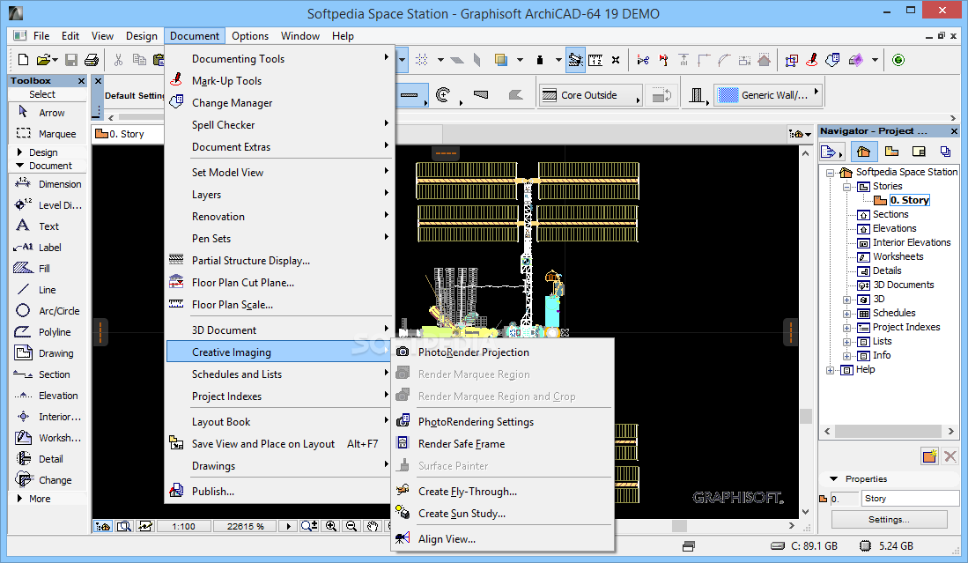968x563 pixels.
Task: Click the drawing area vertical scrollbar thumb
Action: tap(806, 416)
